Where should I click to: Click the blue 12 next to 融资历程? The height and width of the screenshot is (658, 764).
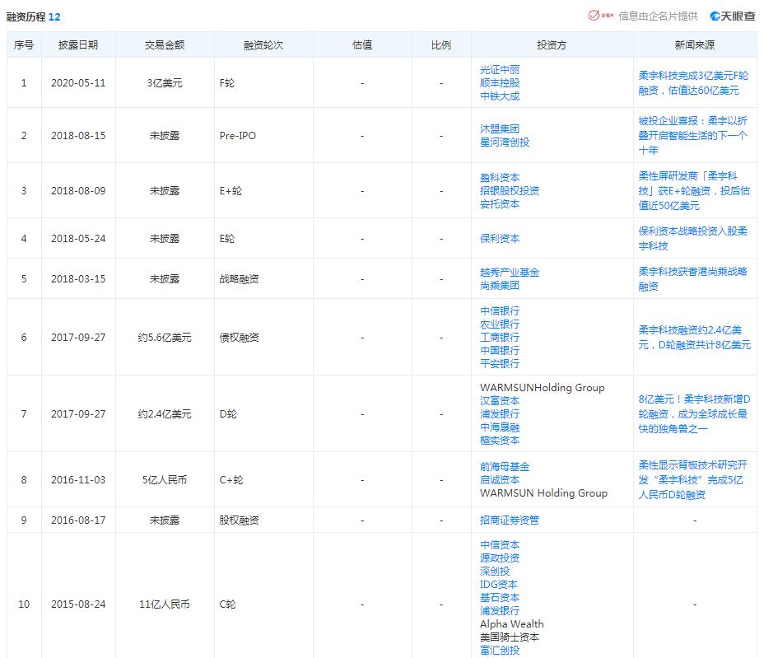[54, 16]
